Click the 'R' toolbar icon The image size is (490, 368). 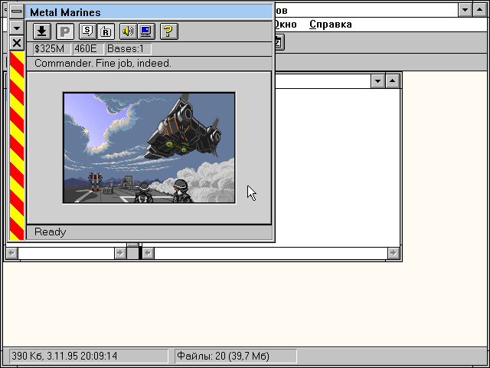point(106,31)
